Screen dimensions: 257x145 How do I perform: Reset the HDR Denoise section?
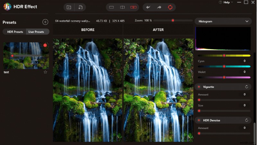click(x=246, y=120)
